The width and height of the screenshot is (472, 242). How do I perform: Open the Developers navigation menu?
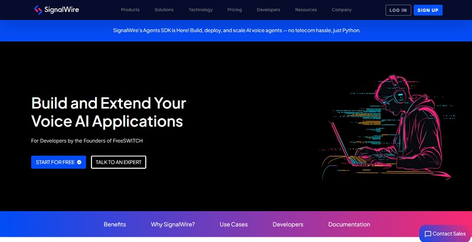[x=268, y=9]
